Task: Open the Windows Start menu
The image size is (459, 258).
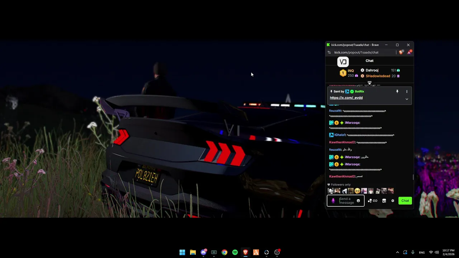Action: click(x=182, y=252)
